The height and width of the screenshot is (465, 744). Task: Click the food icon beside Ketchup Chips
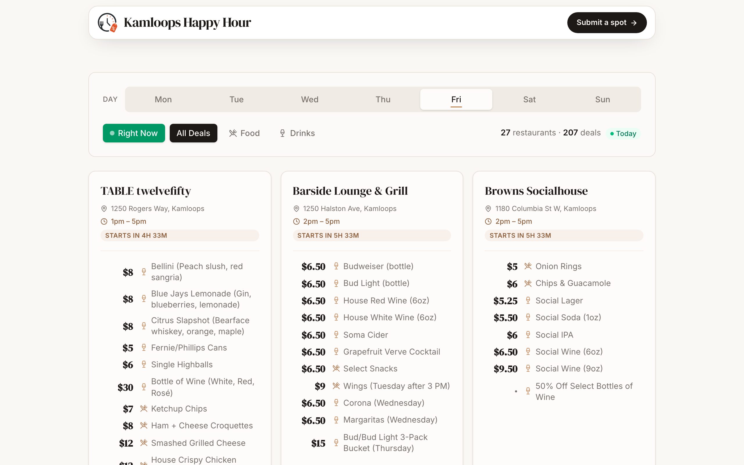(x=144, y=408)
